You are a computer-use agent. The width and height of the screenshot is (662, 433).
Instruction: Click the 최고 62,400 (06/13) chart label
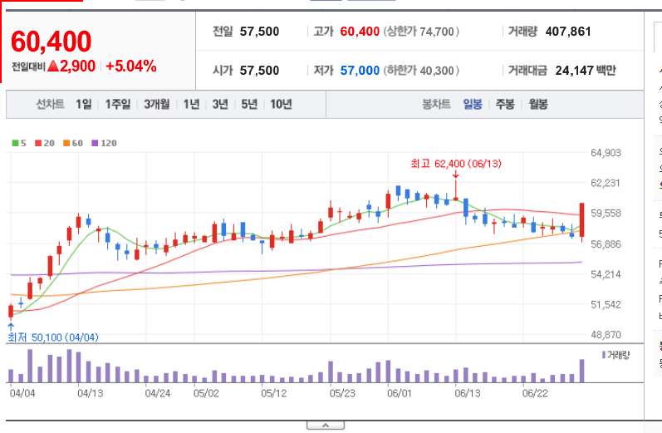[456, 164]
